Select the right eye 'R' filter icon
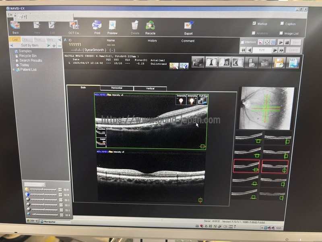Image resolution: width=322 pixels, height=242 pixels. 225,63
